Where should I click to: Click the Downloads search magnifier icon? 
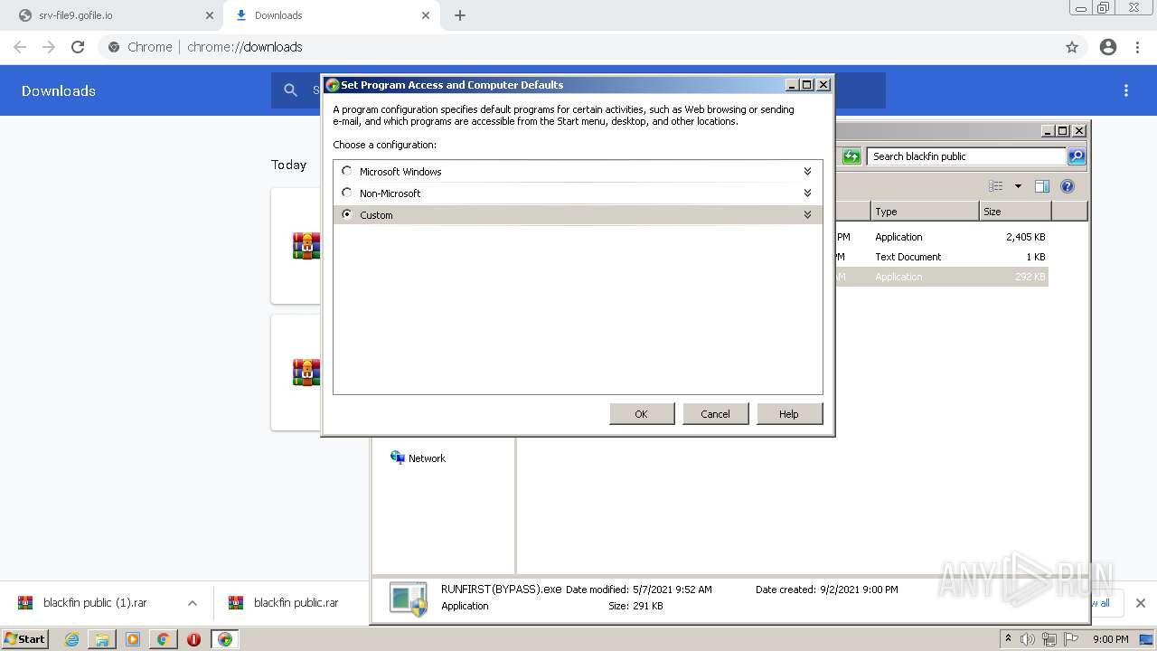pyautogui.click(x=290, y=90)
